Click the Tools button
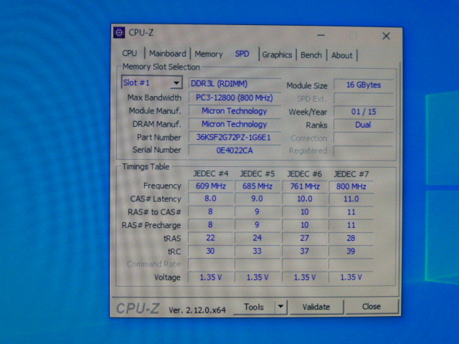Screen dimensions: 459x344 click(254, 307)
